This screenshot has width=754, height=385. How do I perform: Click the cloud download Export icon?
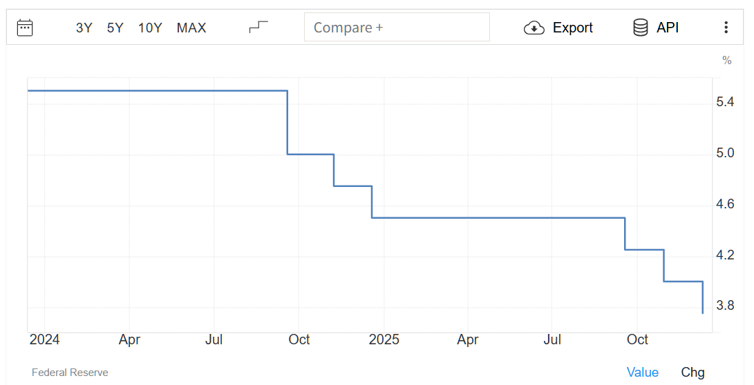pos(534,28)
